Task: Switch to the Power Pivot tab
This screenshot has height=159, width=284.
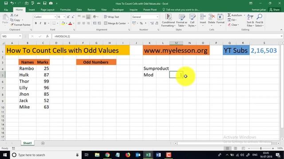Action: click(x=150, y=10)
